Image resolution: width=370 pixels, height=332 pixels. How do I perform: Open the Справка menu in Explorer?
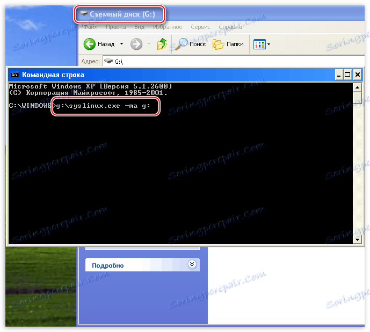(230, 27)
